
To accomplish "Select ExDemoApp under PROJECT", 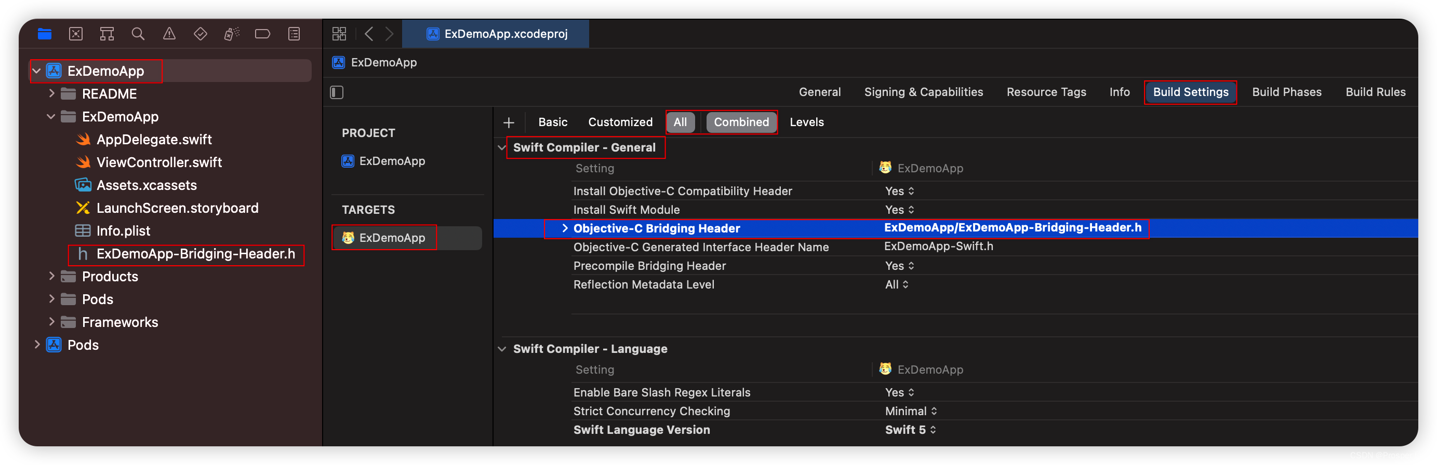I will (392, 161).
